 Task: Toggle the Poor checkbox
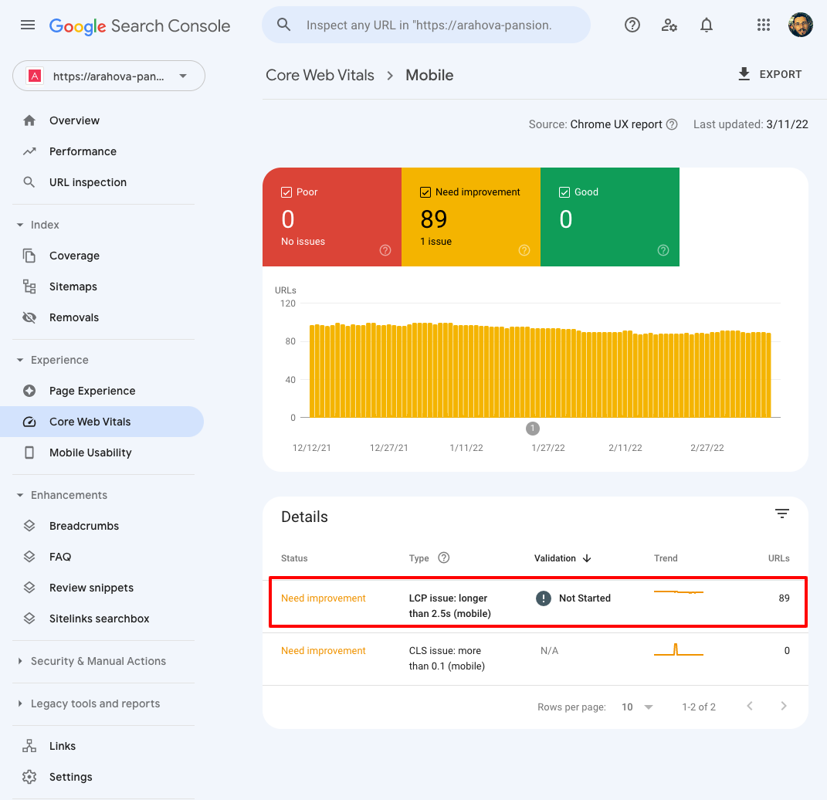(286, 192)
